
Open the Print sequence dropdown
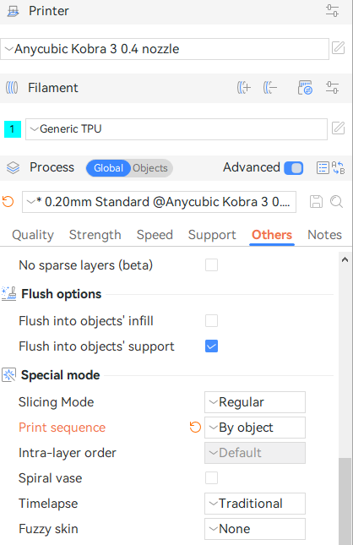point(255,428)
